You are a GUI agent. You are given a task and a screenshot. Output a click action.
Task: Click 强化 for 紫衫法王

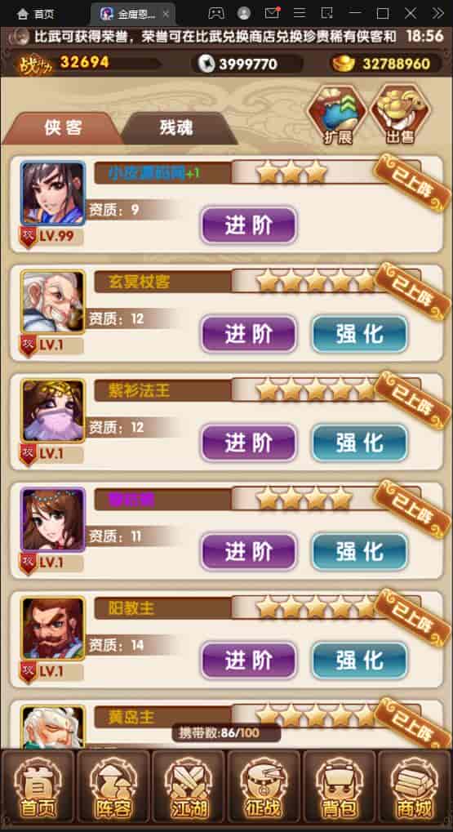coord(360,443)
